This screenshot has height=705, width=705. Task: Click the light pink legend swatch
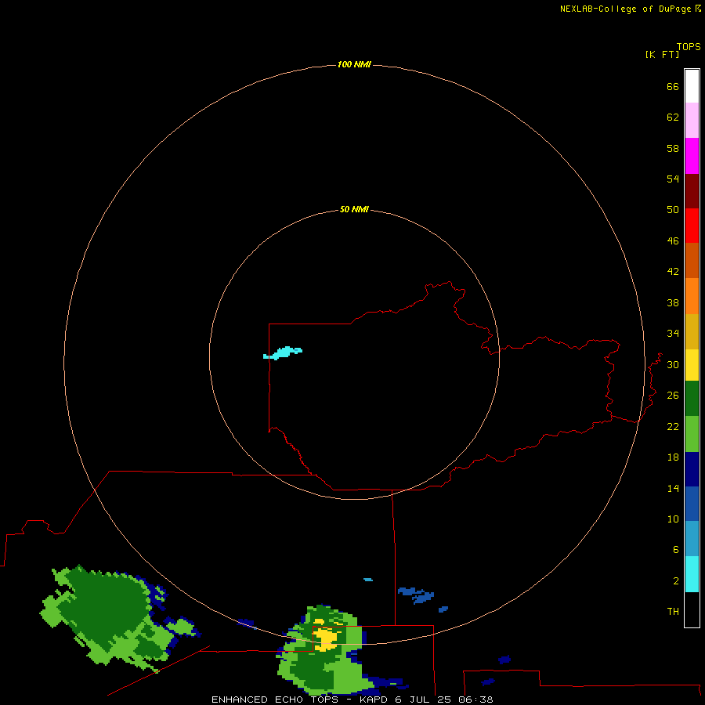click(x=692, y=120)
